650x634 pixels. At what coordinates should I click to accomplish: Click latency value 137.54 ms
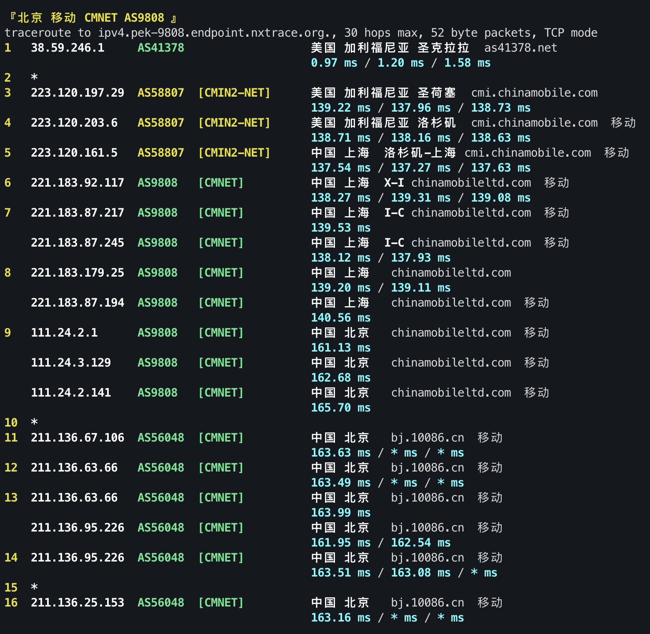pyautogui.click(x=341, y=168)
